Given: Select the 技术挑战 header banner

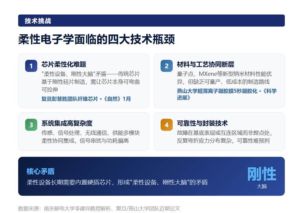Looking at the screenshot, I should 151,21.
